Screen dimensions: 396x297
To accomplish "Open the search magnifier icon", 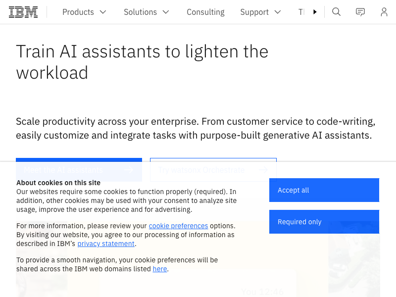I will 336,12.
